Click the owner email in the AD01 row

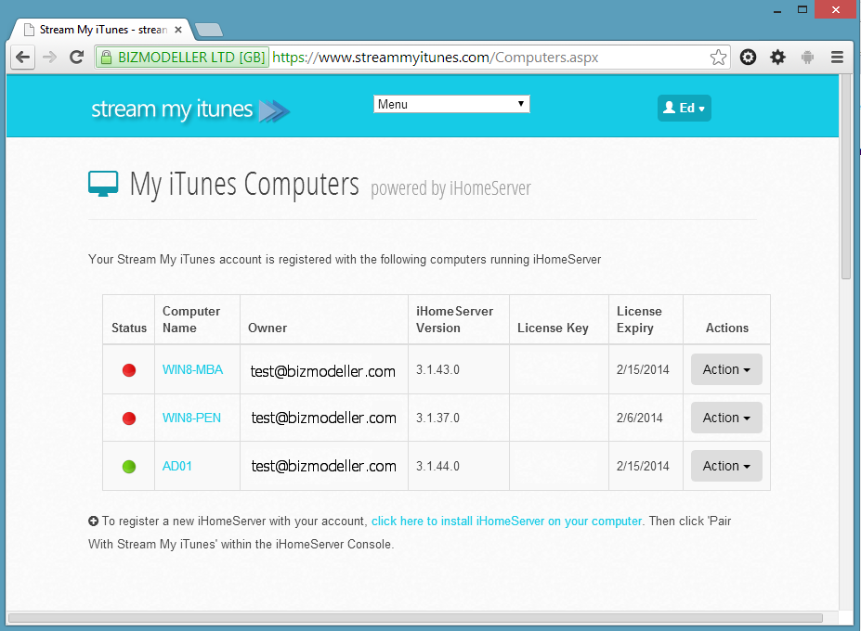point(324,467)
